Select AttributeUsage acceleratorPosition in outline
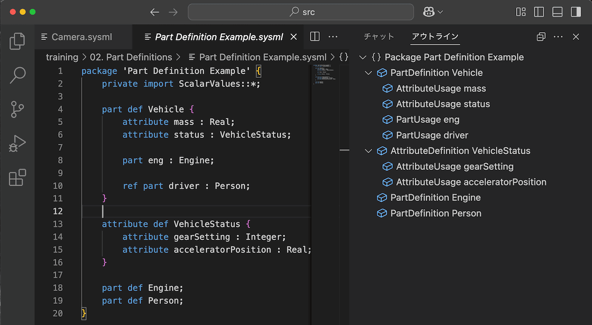 point(471,182)
